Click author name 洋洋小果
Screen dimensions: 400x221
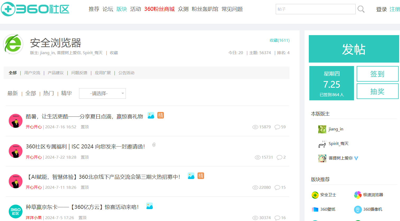pyautogui.click(x=34, y=218)
